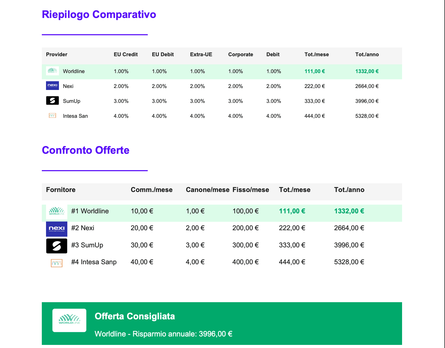Click the 100,00 € fisso value
Viewport: 445px width, 348px height.
[246, 211]
